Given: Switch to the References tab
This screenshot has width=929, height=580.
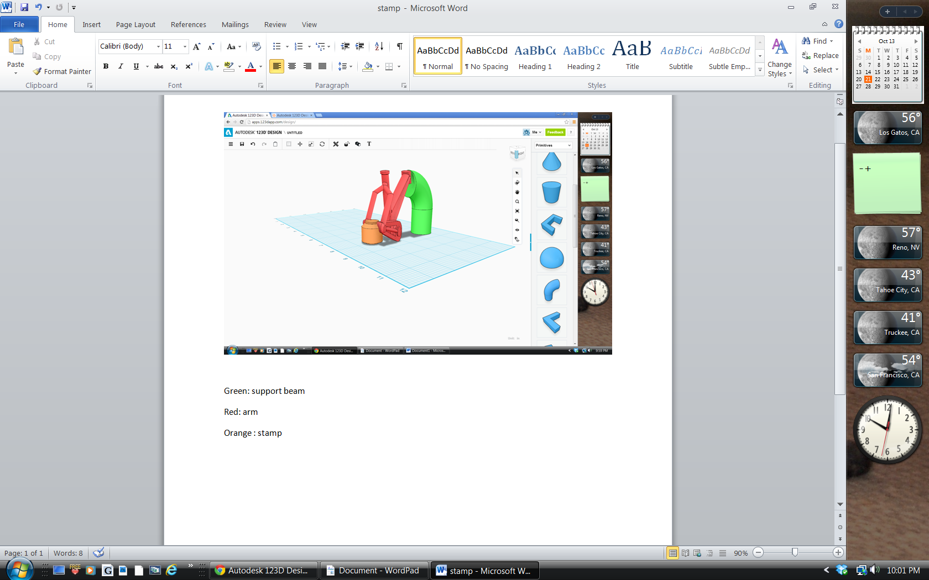Looking at the screenshot, I should click(x=189, y=24).
